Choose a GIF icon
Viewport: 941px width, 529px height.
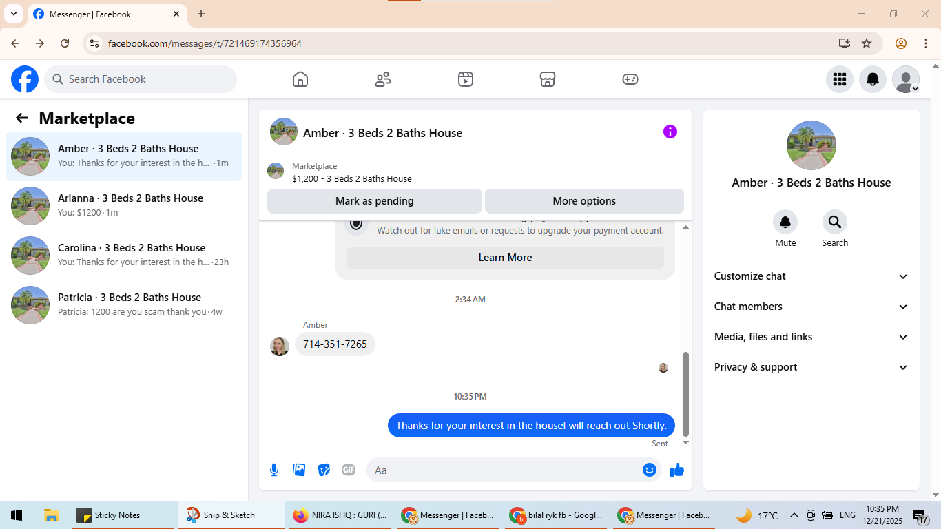(x=349, y=470)
